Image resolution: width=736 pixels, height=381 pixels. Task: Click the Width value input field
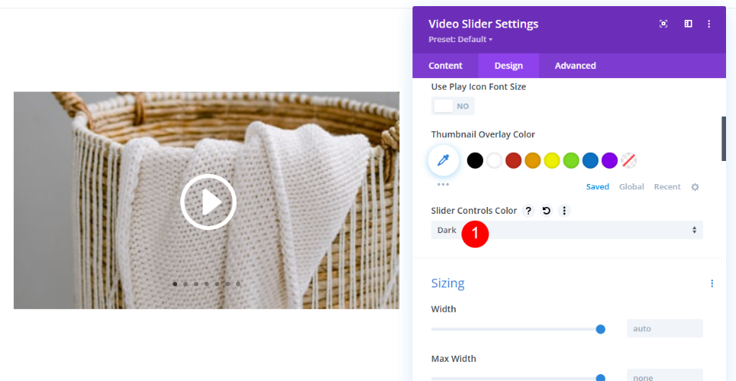(665, 328)
